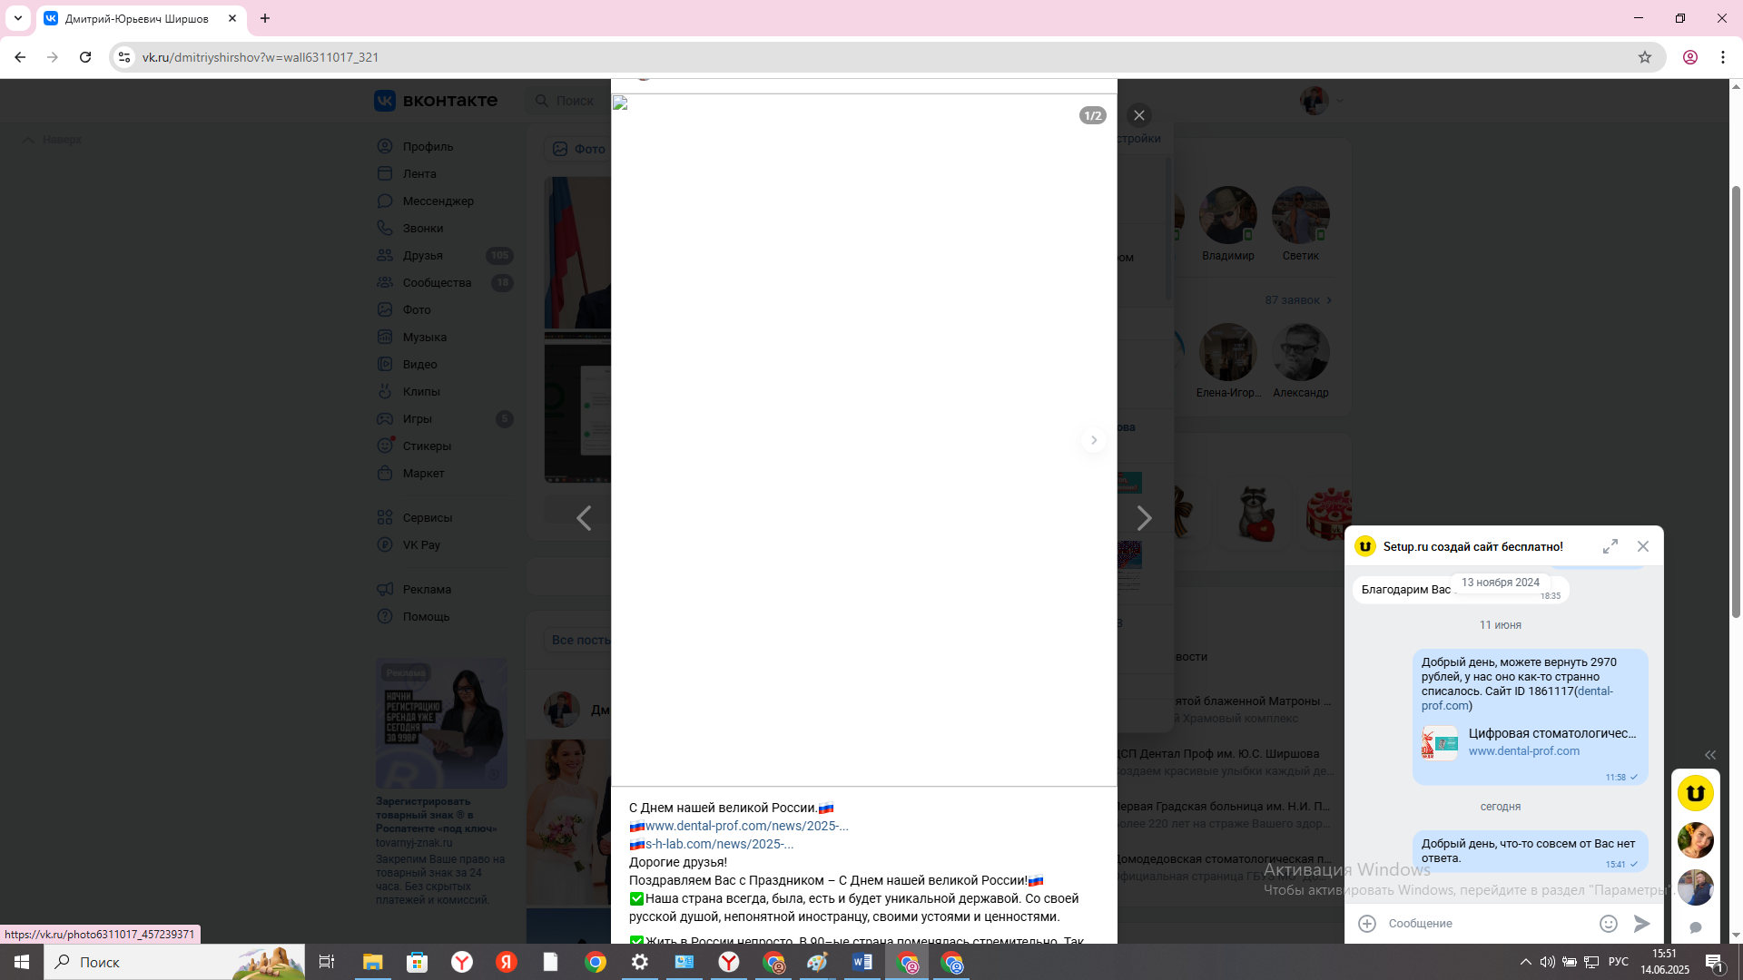Click the Фото menu icon
Image resolution: width=1743 pixels, height=980 pixels.
(385, 309)
